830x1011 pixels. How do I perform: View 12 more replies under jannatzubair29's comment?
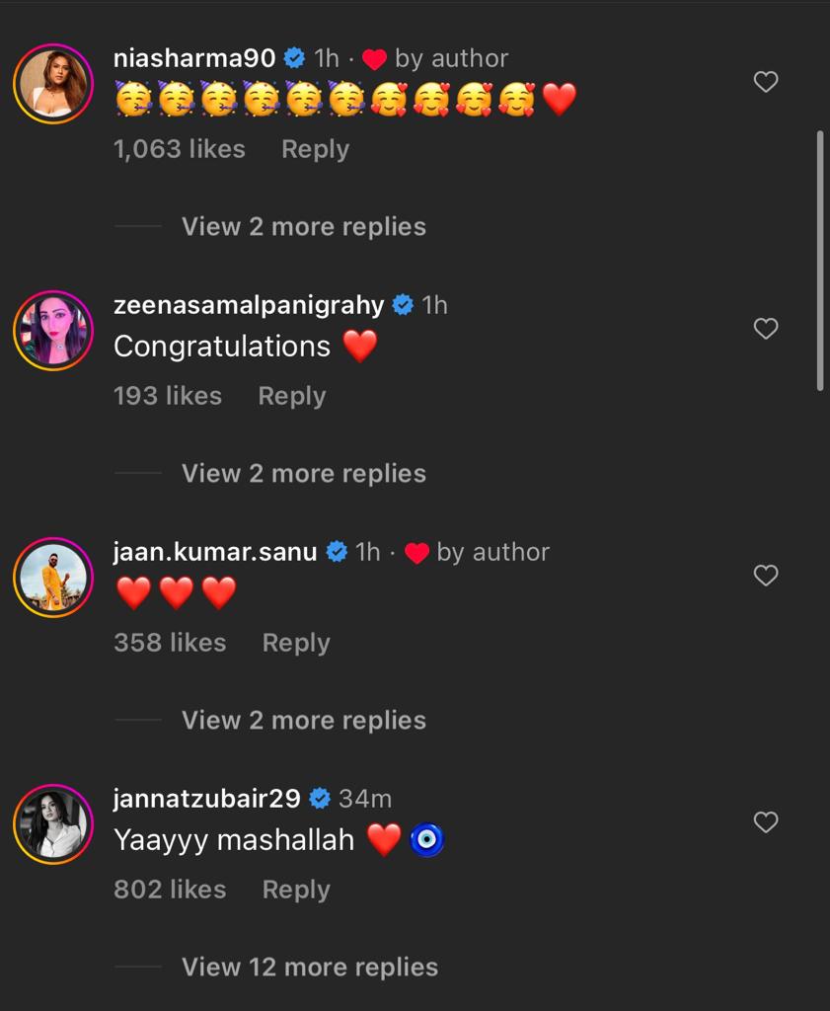[308, 967]
